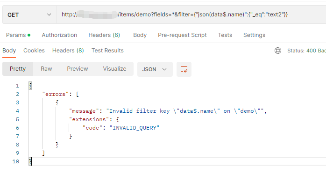The height and width of the screenshot is (175, 326).
Task: Select the Pretty view mode
Action: pyautogui.click(x=18, y=69)
